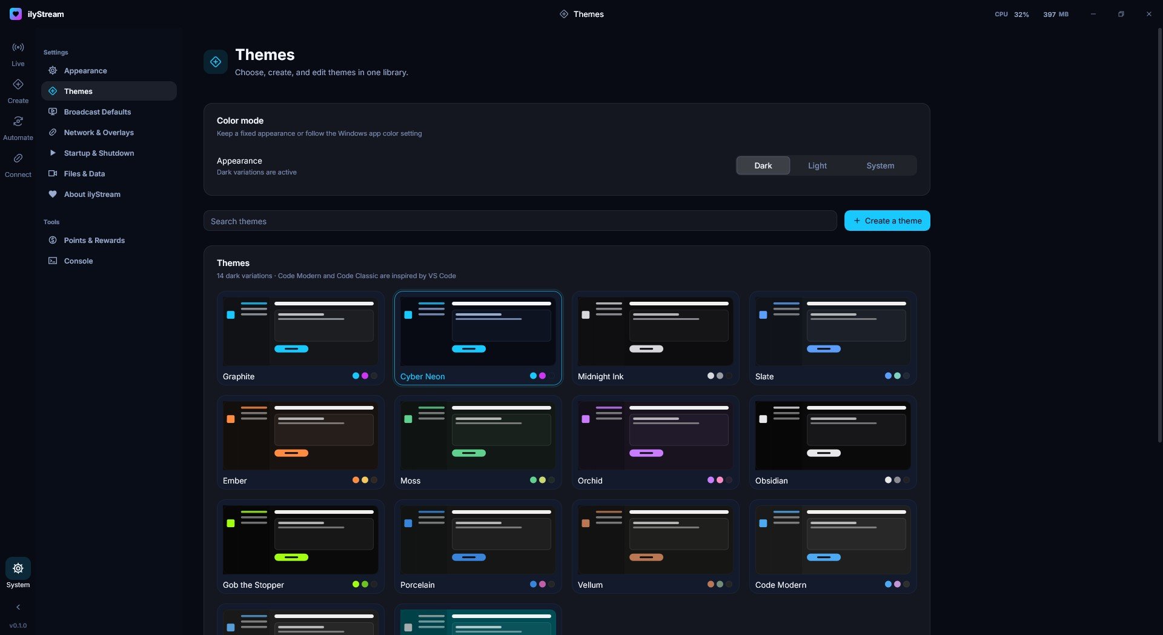The height and width of the screenshot is (635, 1163).
Task: Click Ember's orange color dot
Action: (x=356, y=480)
